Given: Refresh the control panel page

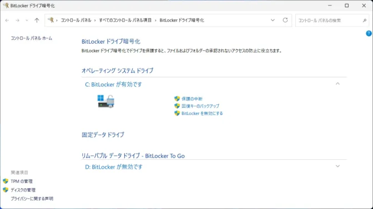Looking at the screenshot, I should tap(285, 20).
